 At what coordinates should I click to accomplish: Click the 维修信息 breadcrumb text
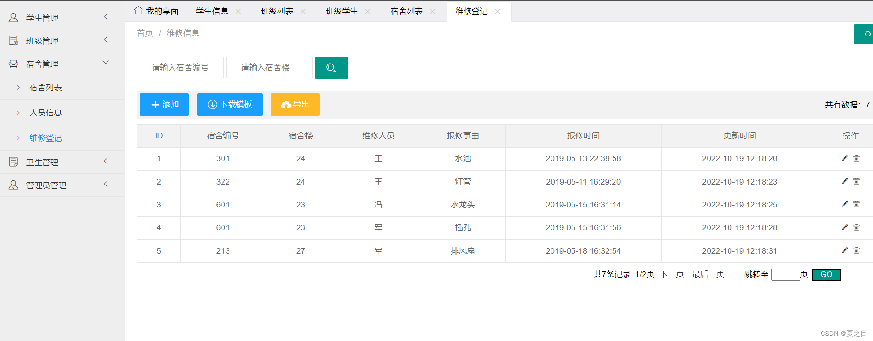pyautogui.click(x=183, y=33)
